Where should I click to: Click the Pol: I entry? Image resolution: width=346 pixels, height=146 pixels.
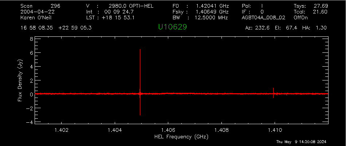point(252,6)
